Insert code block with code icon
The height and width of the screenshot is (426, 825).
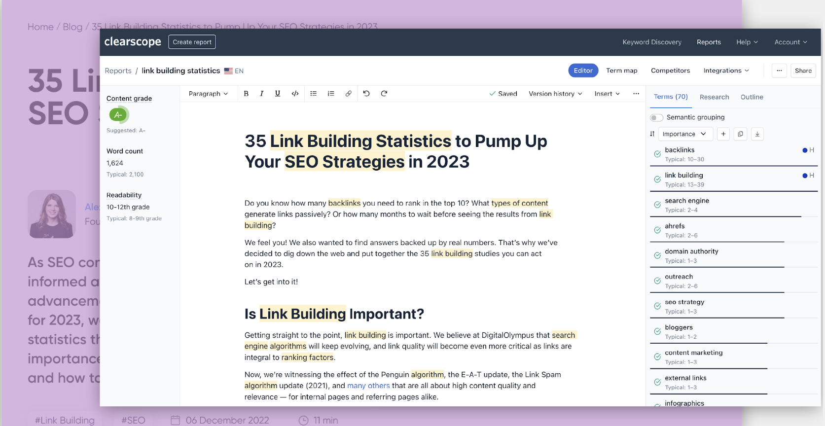point(295,94)
